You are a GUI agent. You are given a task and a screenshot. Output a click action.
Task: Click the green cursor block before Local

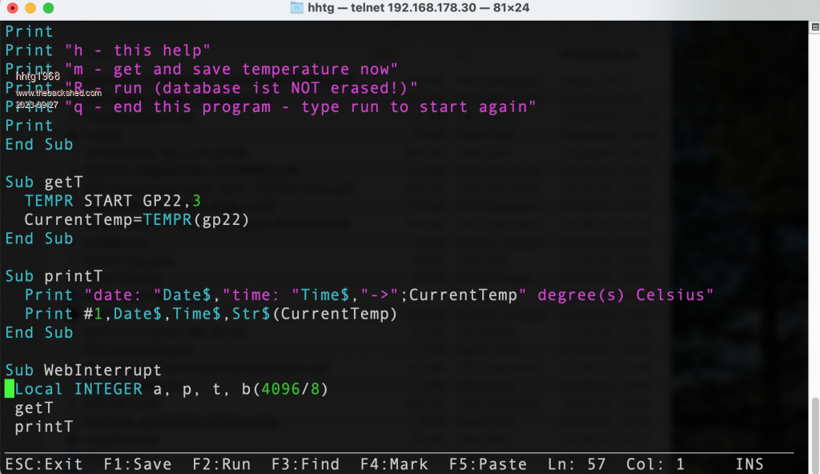[9, 389]
